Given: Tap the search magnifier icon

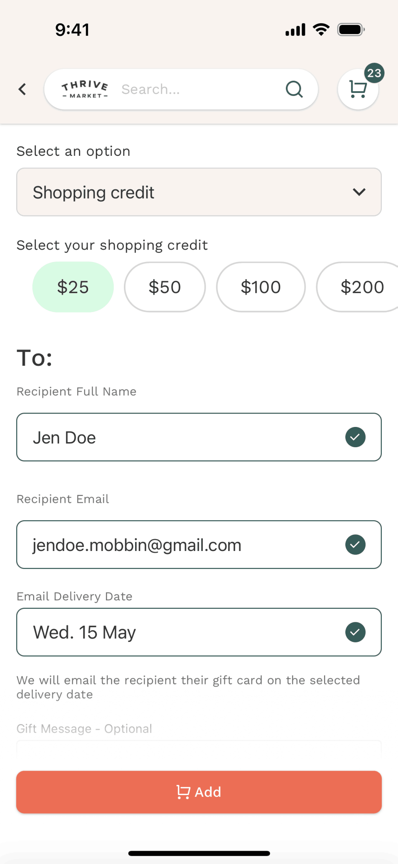Looking at the screenshot, I should tap(294, 89).
